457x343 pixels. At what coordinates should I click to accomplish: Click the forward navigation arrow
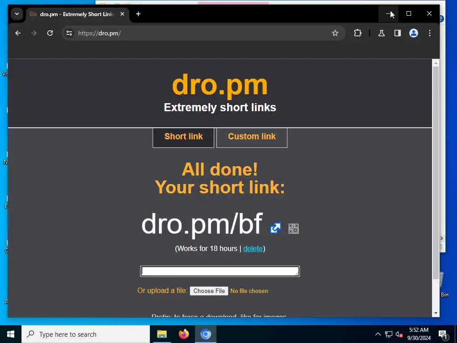(34, 33)
